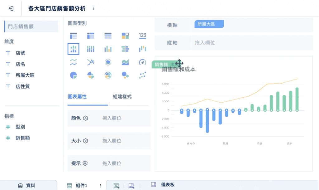Select the comparison bar chart type
Viewport: 319px width, 190px height.
125,49
